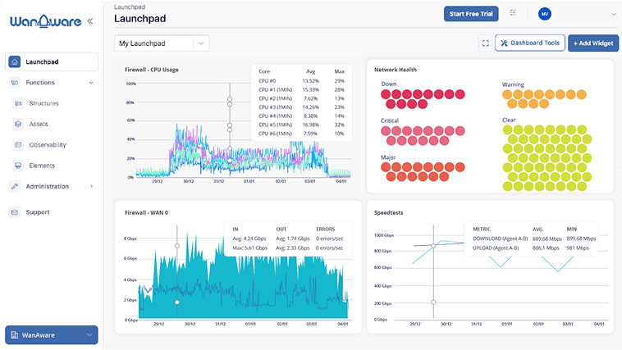Screen dimensions: 622x350
Task: Open Dashboard Tools
Action: 530,43
